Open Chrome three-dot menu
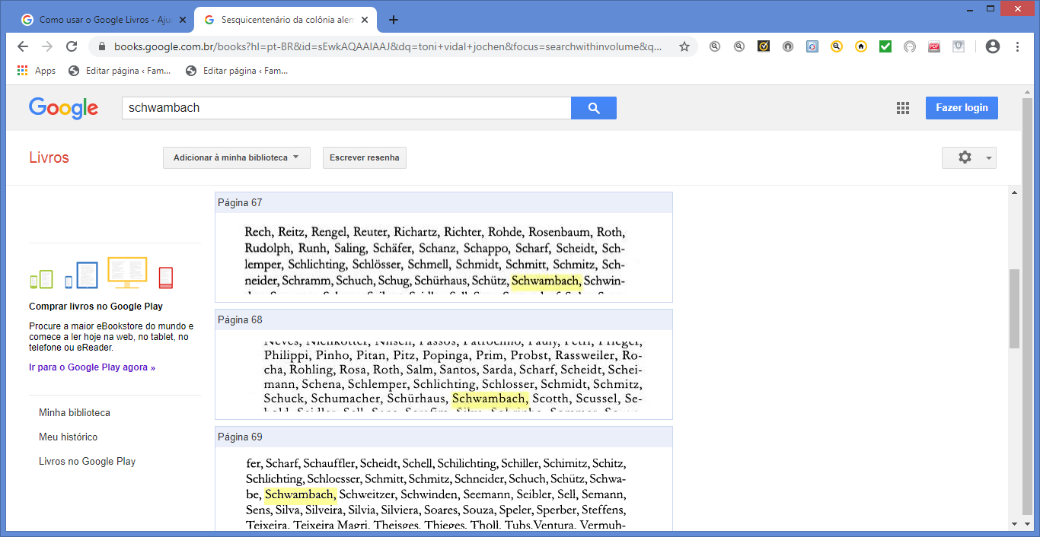Image resolution: width=1040 pixels, height=537 pixels. (1018, 46)
